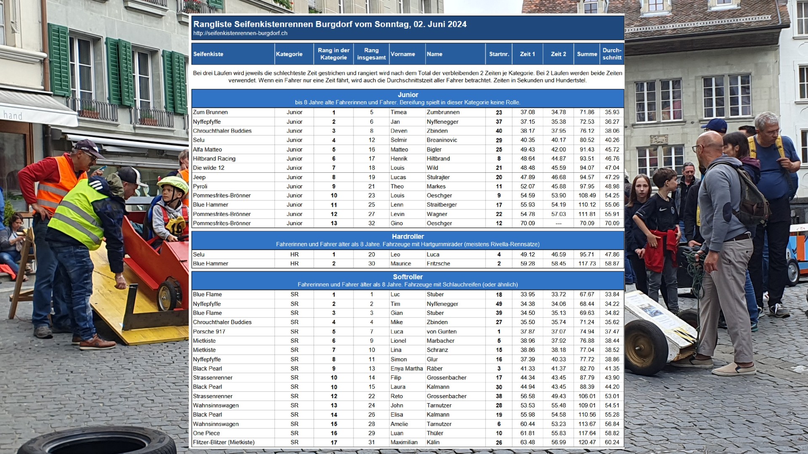Select the Zum Brunnen row entry

tap(210, 112)
